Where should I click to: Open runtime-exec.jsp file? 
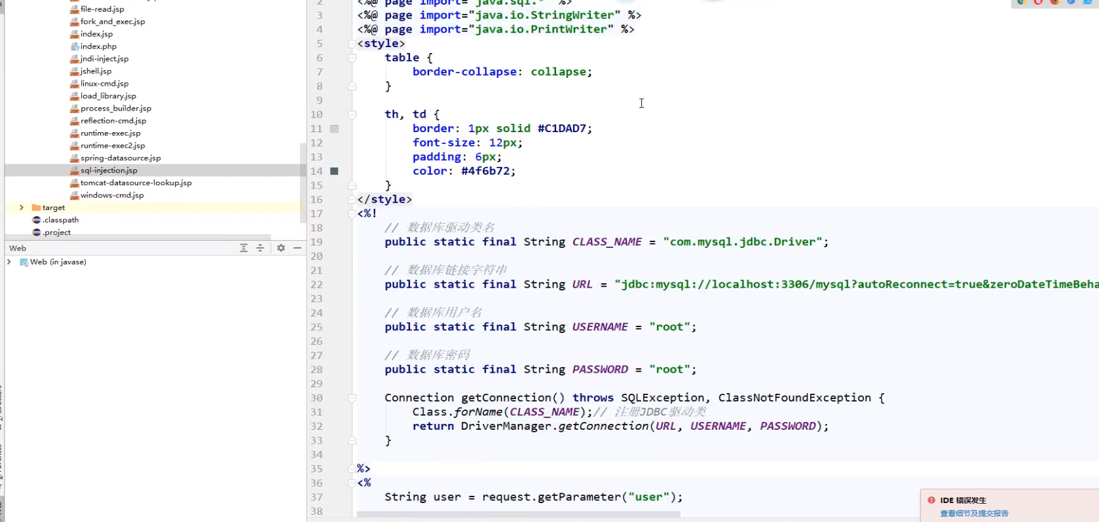pos(110,133)
